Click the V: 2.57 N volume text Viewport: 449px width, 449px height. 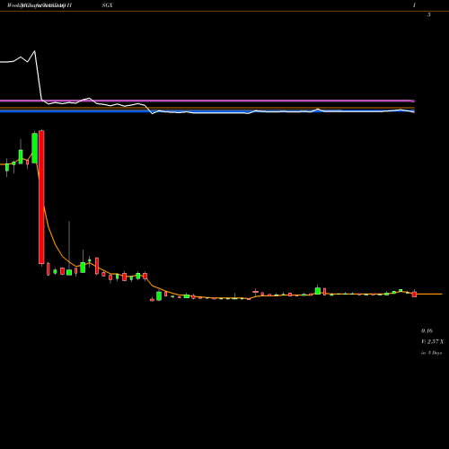[x=432, y=341]
